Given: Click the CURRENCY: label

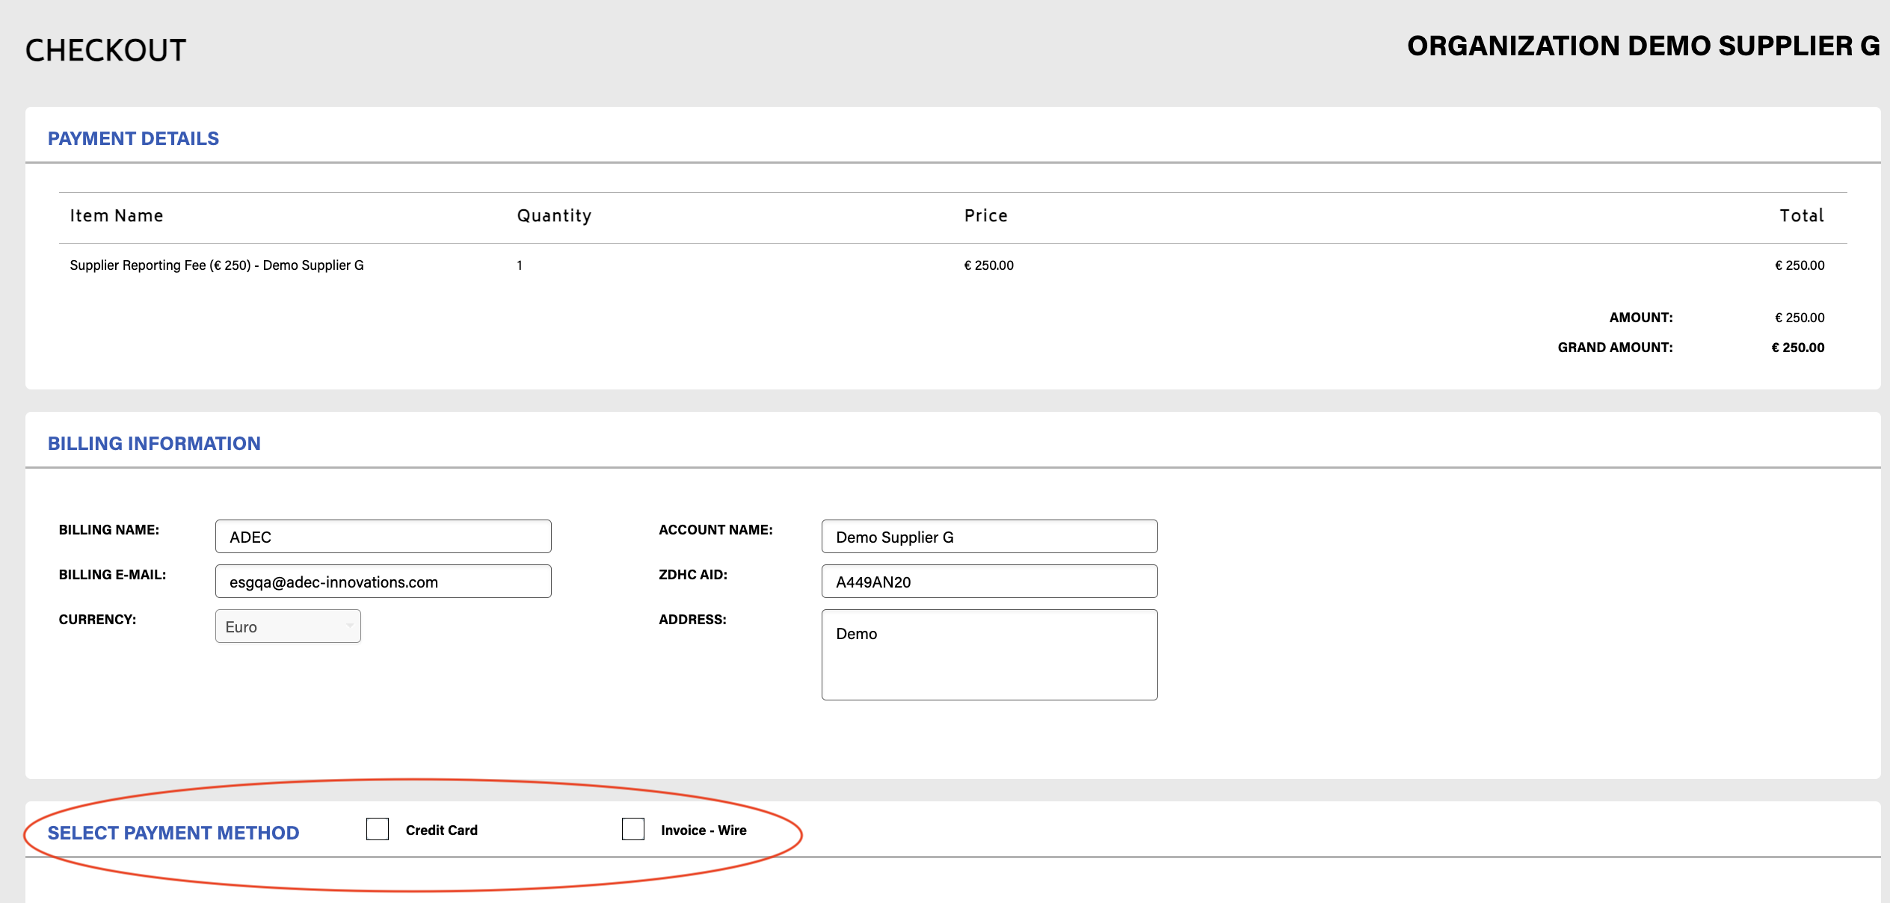Looking at the screenshot, I should (98, 620).
